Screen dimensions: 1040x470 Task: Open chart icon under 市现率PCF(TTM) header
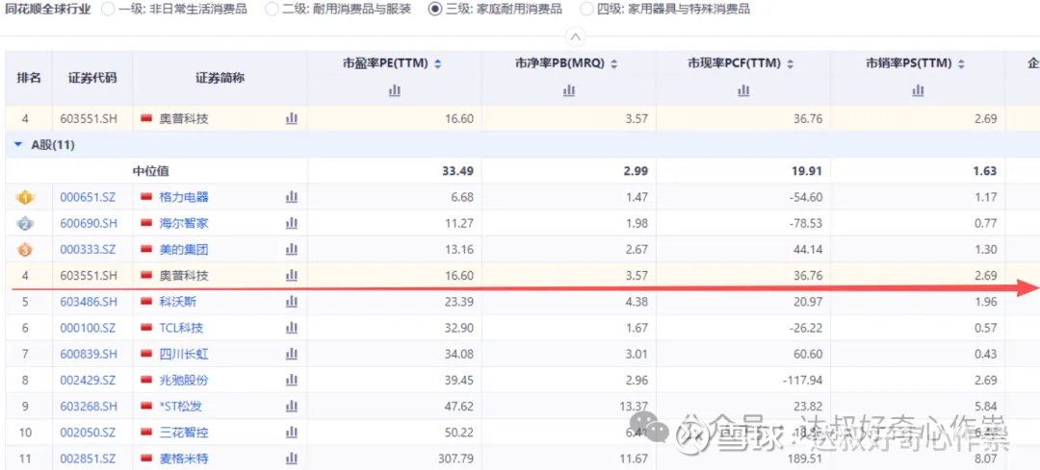pos(743,90)
